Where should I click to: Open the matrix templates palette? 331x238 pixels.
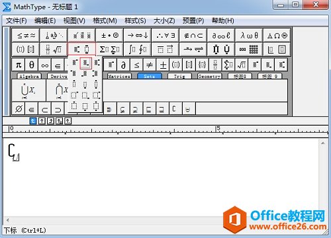coord(249,49)
